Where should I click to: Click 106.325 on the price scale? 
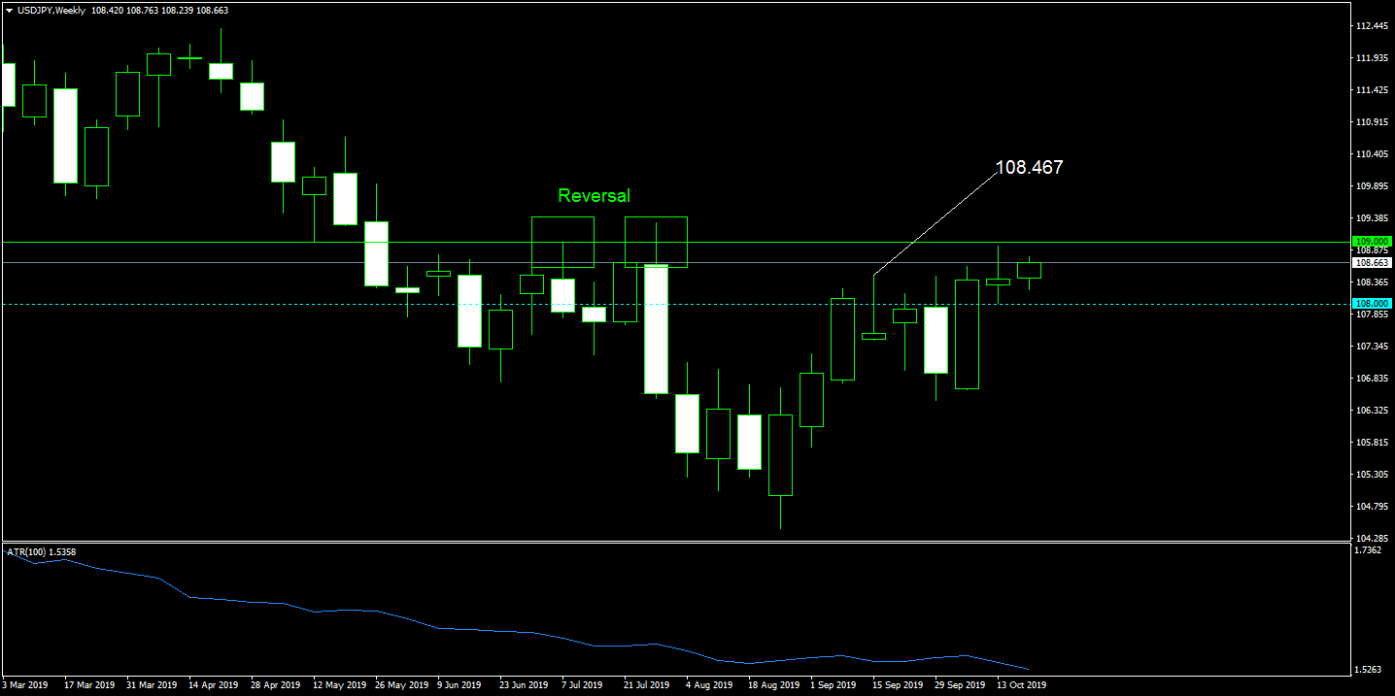point(1371,411)
